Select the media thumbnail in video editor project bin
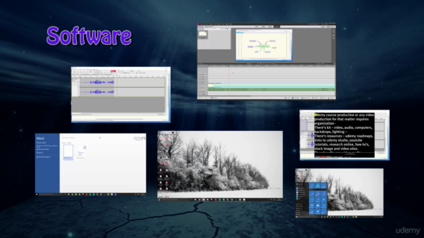 pos(203,34)
